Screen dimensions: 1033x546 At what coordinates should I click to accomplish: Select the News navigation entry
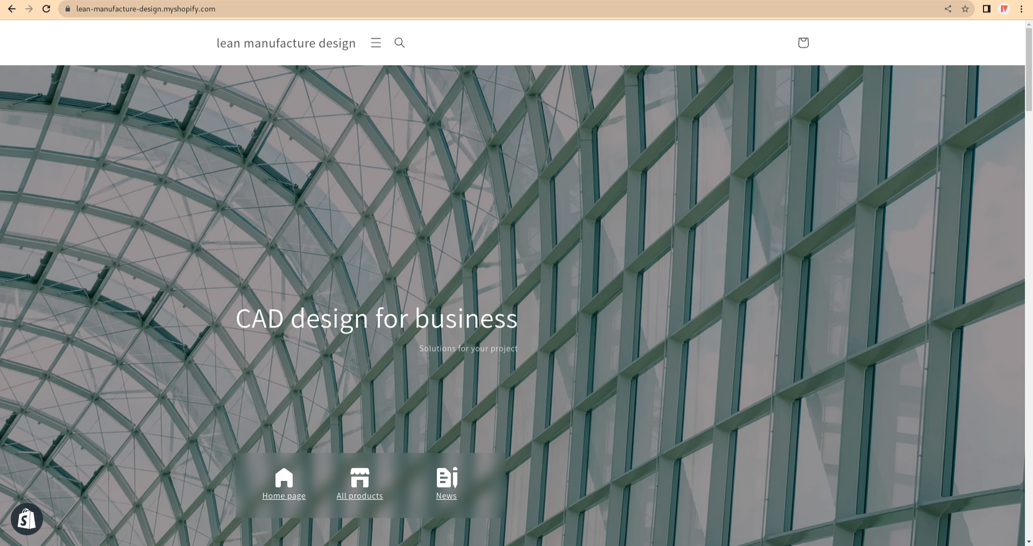pos(446,495)
